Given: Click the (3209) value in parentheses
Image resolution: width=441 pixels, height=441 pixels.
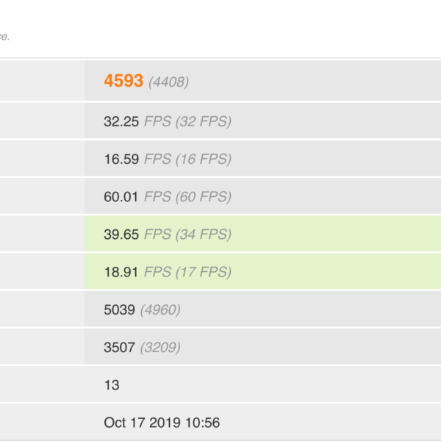Looking at the screenshot, I should [159, 347].
